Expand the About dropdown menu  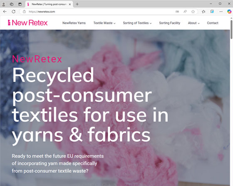193,23
